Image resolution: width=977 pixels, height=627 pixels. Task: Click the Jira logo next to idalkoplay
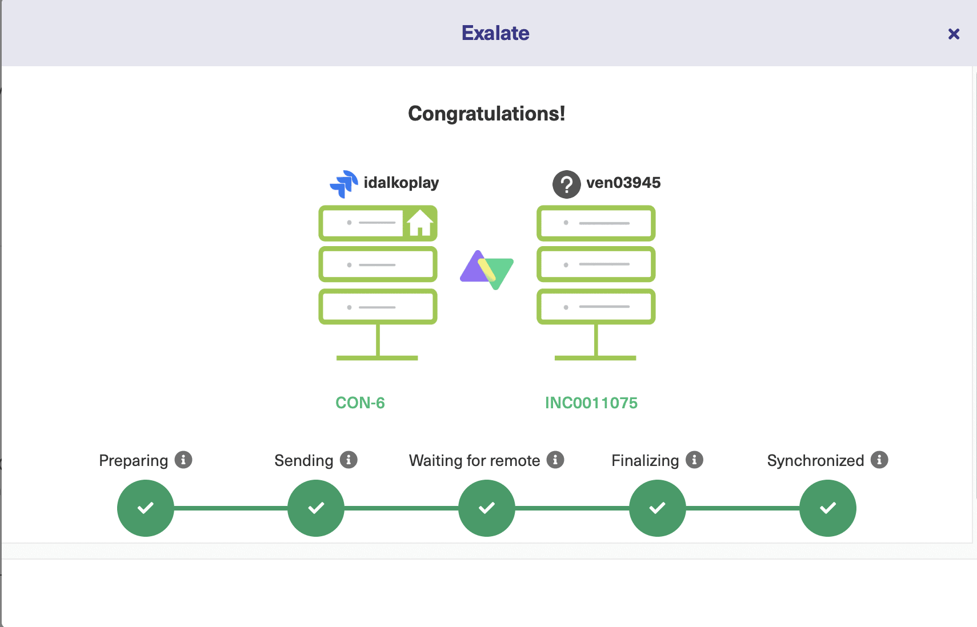click(x=343, y=183)
